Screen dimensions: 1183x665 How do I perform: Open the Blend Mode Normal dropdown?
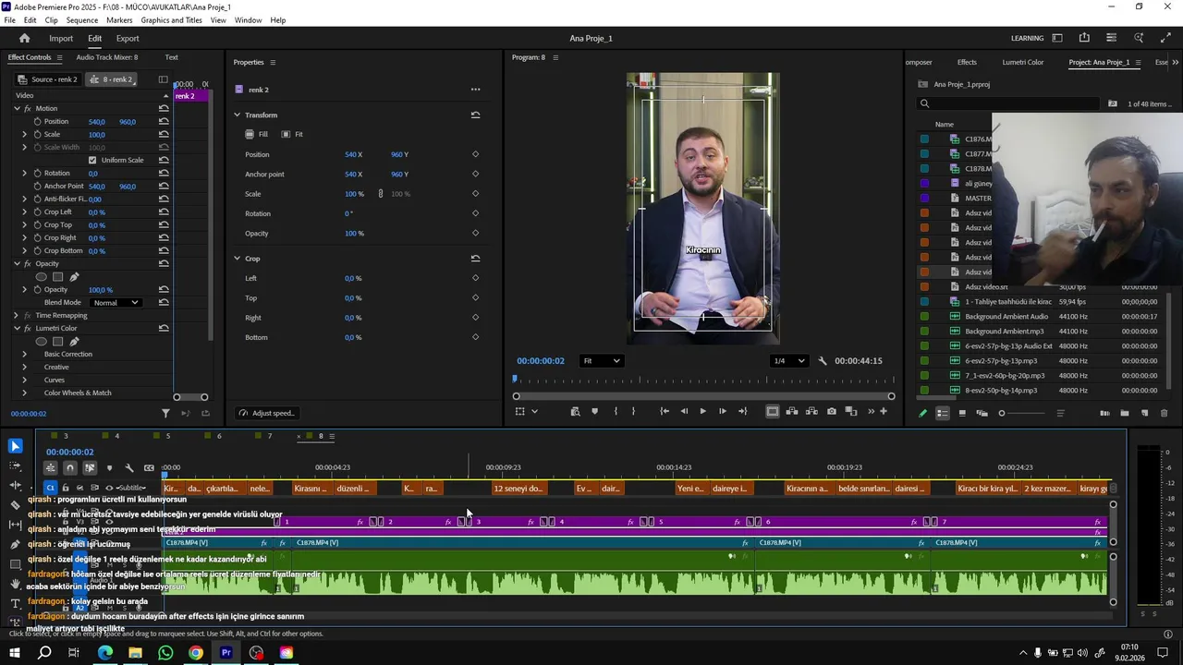point(116,303)
